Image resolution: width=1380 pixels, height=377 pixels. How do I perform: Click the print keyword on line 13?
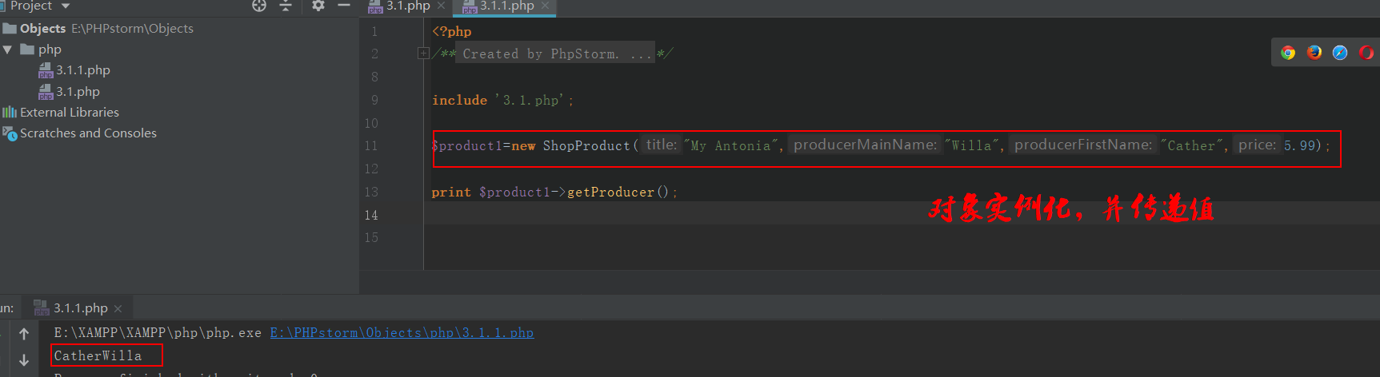tap(451, 192)
